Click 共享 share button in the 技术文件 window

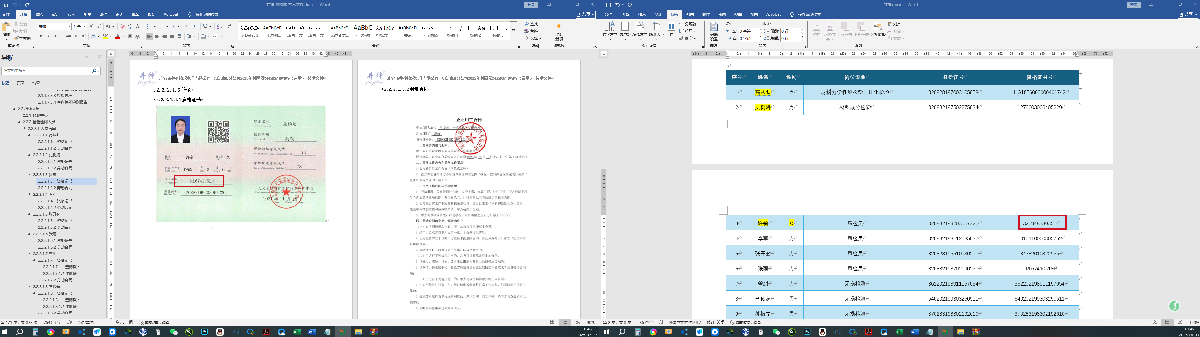(586, 14)
